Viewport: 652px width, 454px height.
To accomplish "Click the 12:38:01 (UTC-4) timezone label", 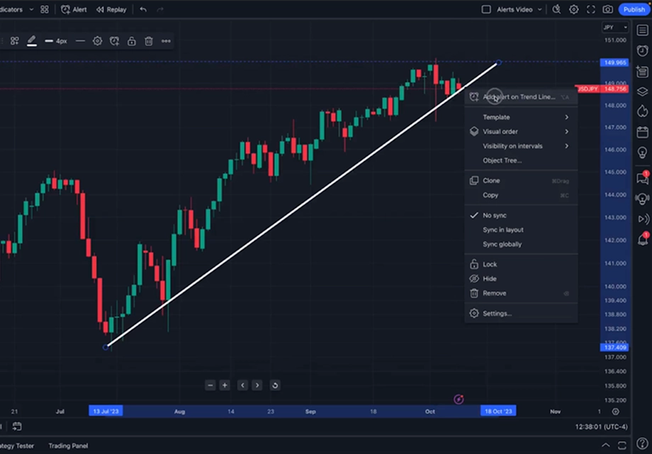I will pos(601,427).
